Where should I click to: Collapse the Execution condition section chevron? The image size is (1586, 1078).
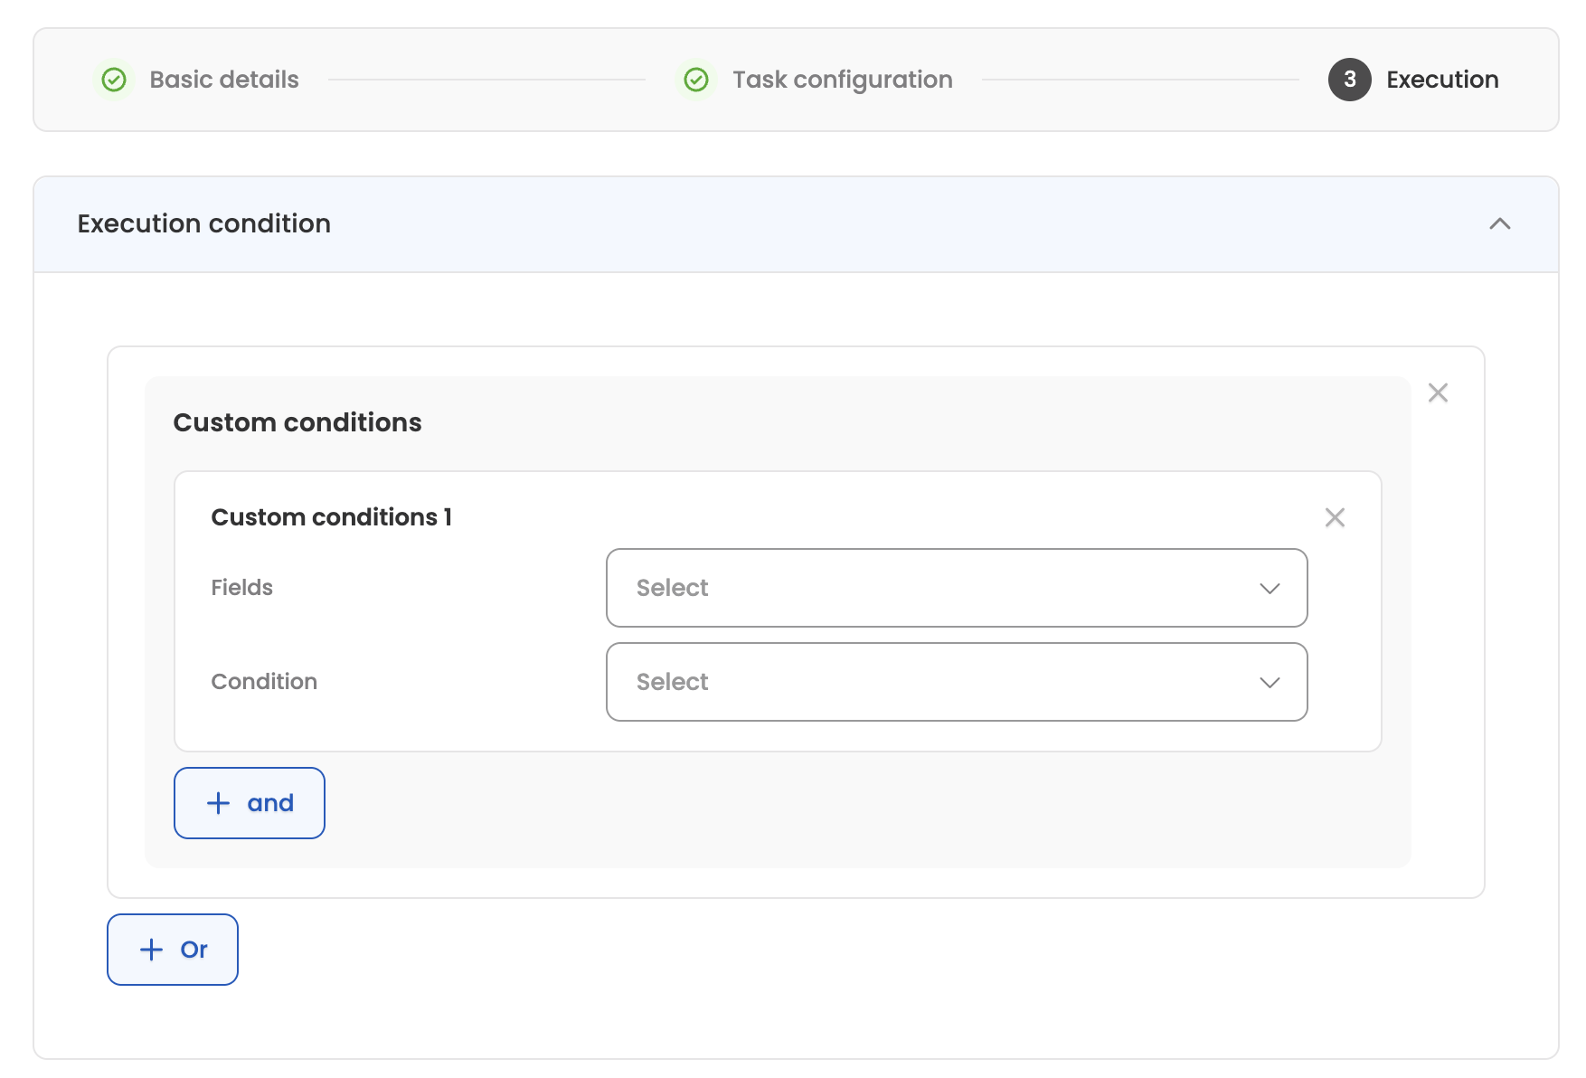coord(1499,223)
